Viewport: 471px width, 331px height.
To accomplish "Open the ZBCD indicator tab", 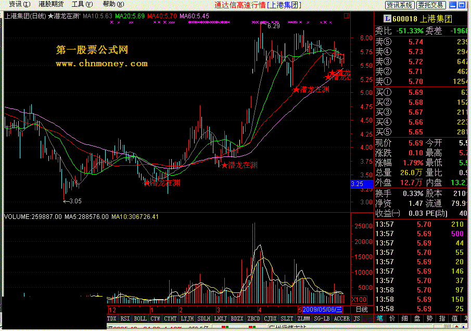I will coord(253,318).
